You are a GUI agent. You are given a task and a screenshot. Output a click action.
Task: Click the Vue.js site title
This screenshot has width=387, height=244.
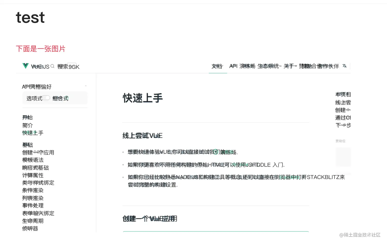(x=40, y=66)
